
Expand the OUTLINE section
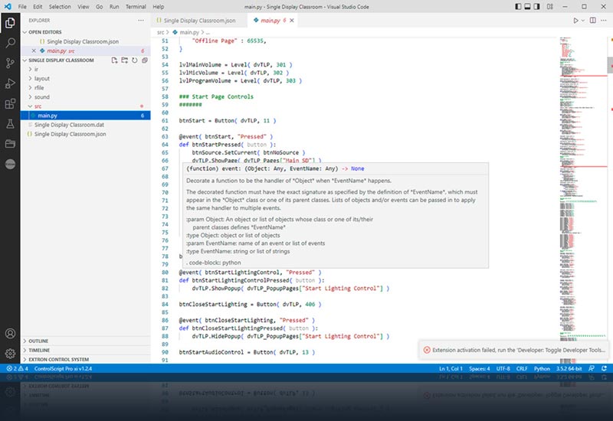[x=40, y=341]
